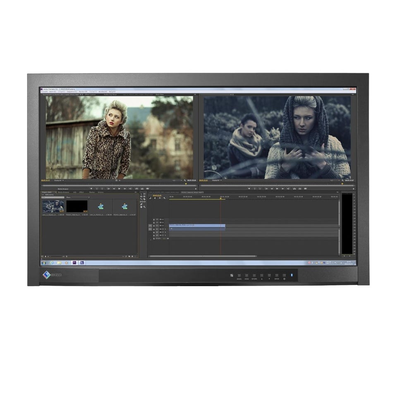The height and width of the screenshot is (397, 397).
Task: Switch to the Media Browser tab
Action: click(x=63, y=192)
